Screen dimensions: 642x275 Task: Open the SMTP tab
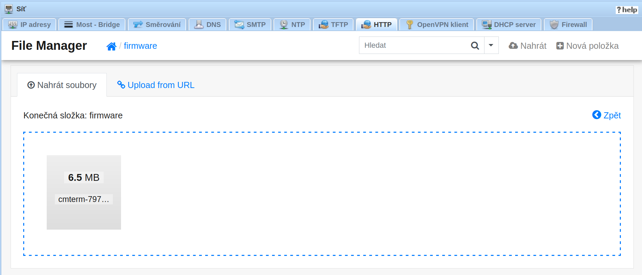point(250,25)
